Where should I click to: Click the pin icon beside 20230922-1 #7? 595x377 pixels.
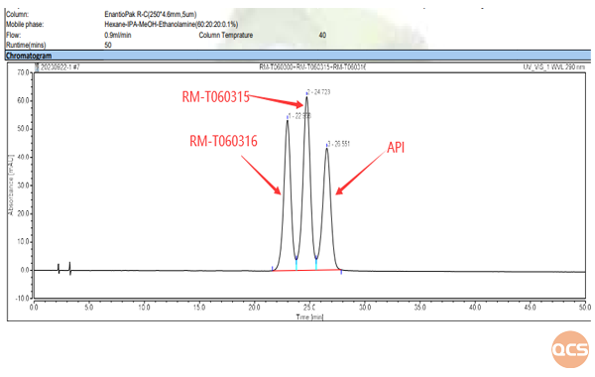tap(37, 67)
